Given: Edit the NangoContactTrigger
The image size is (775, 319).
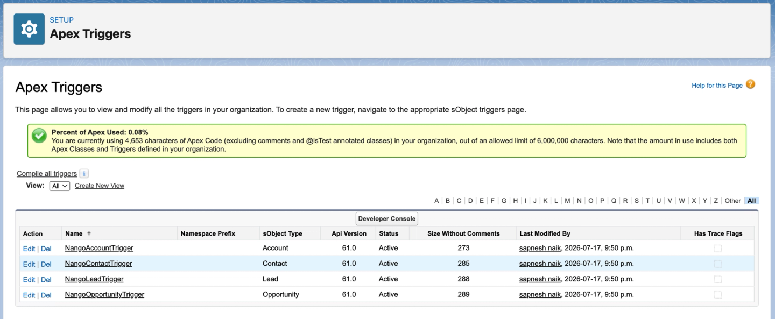Looking at the screenshot, I should pyautogui.click(x=29, y=264).
